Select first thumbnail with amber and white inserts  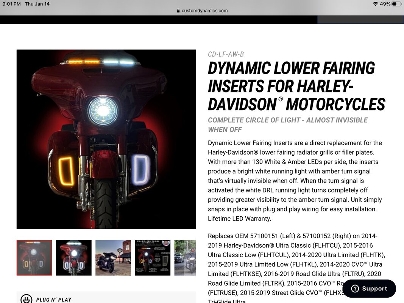[x=34, y=258]
